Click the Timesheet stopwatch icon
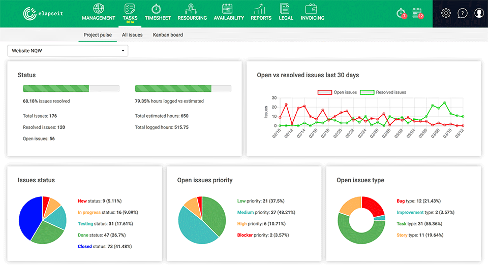488x268 pixels. tap(158, 9)
